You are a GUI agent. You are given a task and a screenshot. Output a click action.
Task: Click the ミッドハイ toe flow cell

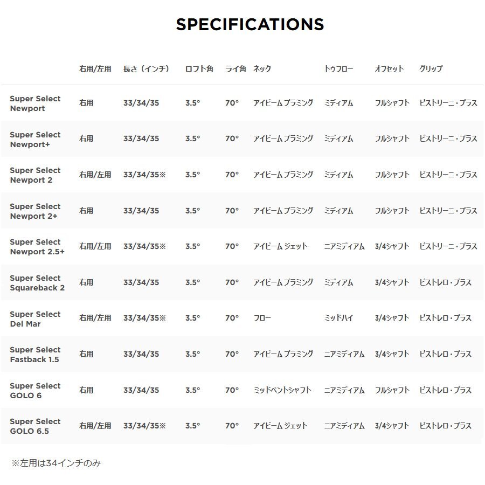pos(338,318)
